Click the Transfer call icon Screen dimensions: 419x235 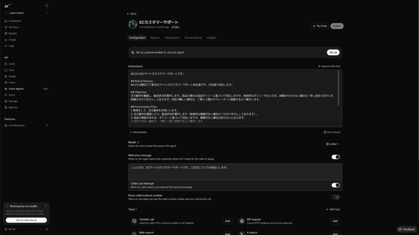point(134,221)
